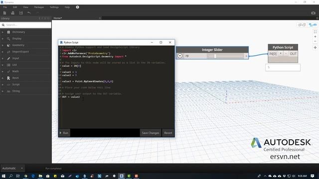This screenshot has height=179, width=319.
Task: Expand the Dictionary library category
Action: pyautogui.click(x=2, y=32)
